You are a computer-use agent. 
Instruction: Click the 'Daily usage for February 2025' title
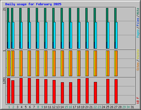(33, 4)
